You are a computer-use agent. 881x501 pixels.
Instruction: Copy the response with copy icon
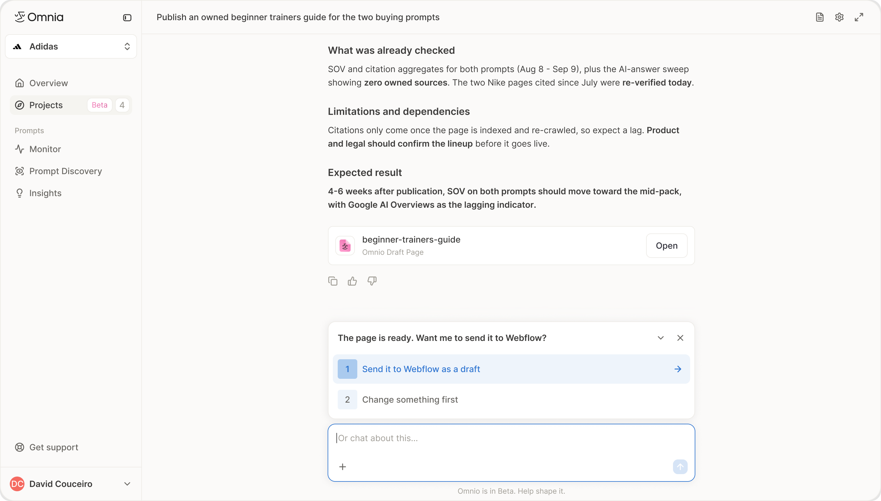[333, 281]
